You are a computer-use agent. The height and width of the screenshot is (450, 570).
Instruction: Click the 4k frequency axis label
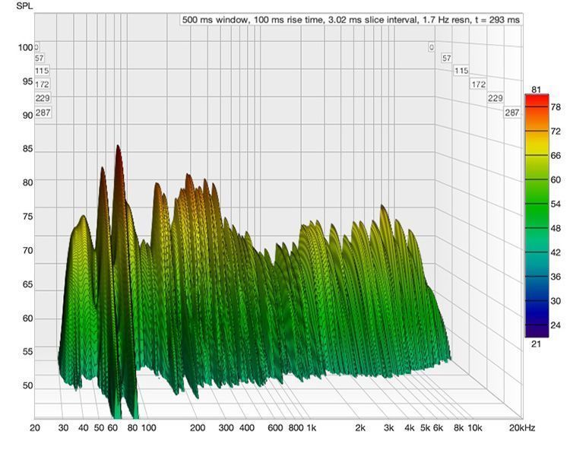tap(410, 428)
